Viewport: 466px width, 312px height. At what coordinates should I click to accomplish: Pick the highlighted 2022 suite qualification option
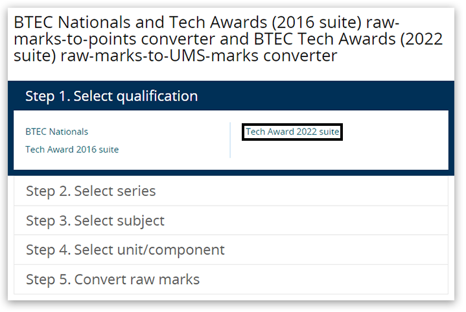tap(292, 132)
